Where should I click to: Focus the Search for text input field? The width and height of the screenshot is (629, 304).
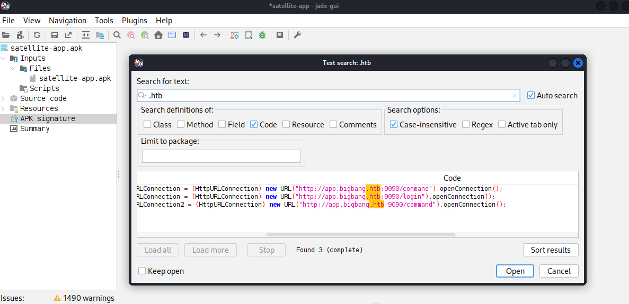(328, 96)
